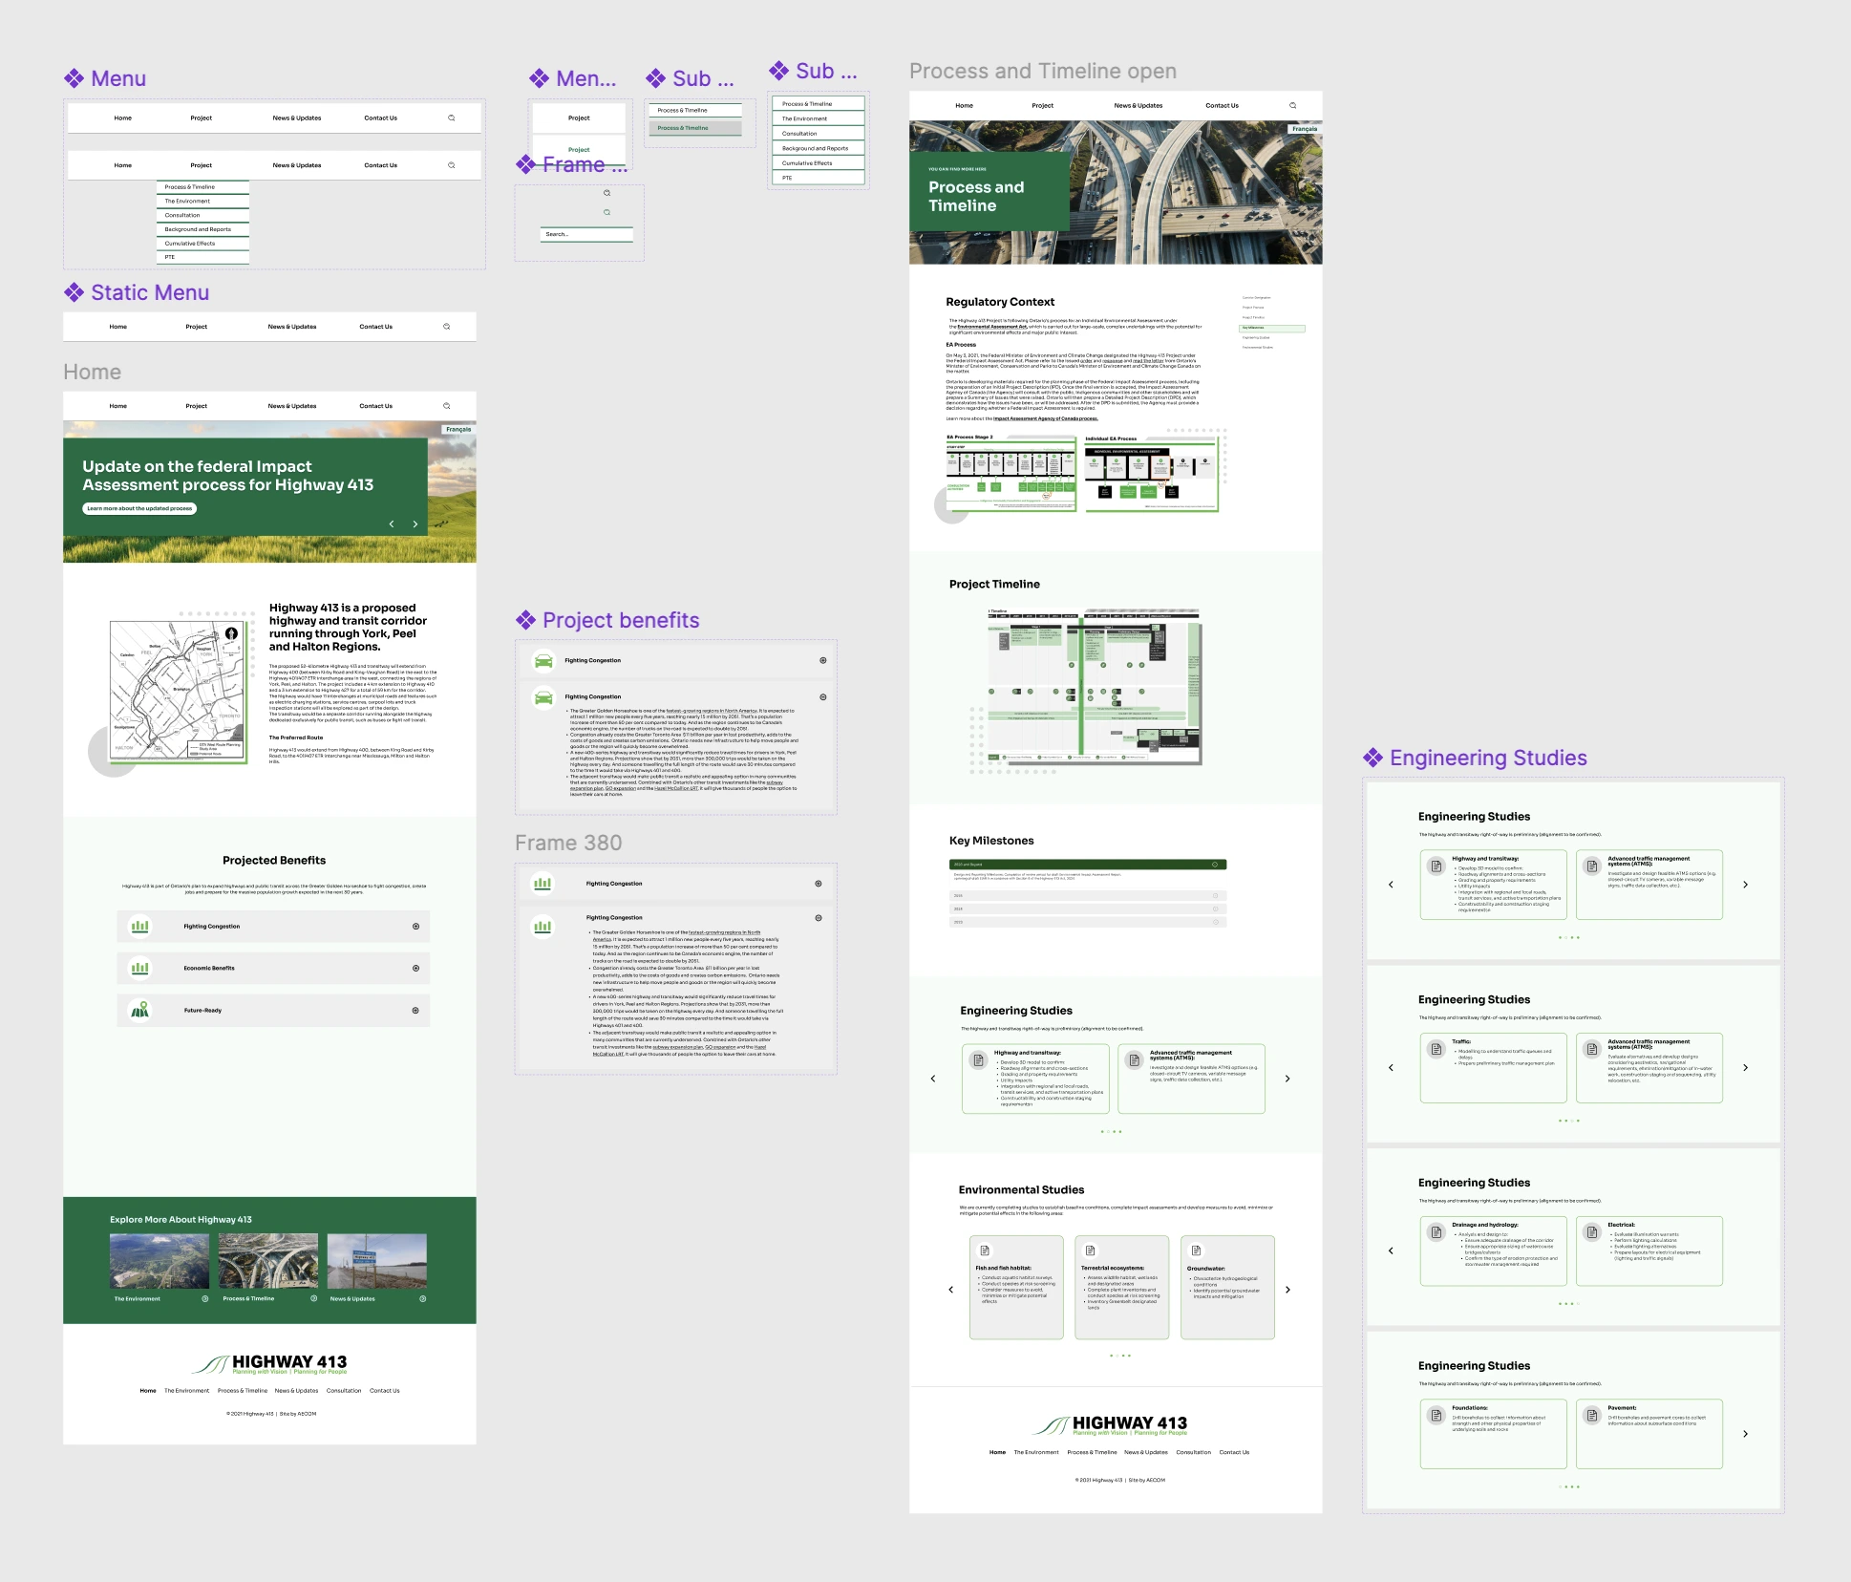Click Learn more about the updated process button
1851x1582 pixels.
pos(139,509)
